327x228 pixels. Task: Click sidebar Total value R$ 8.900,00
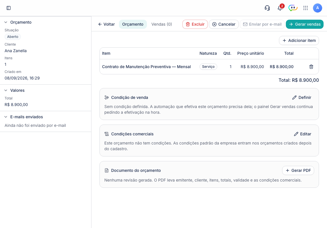(x=16, y=105)
